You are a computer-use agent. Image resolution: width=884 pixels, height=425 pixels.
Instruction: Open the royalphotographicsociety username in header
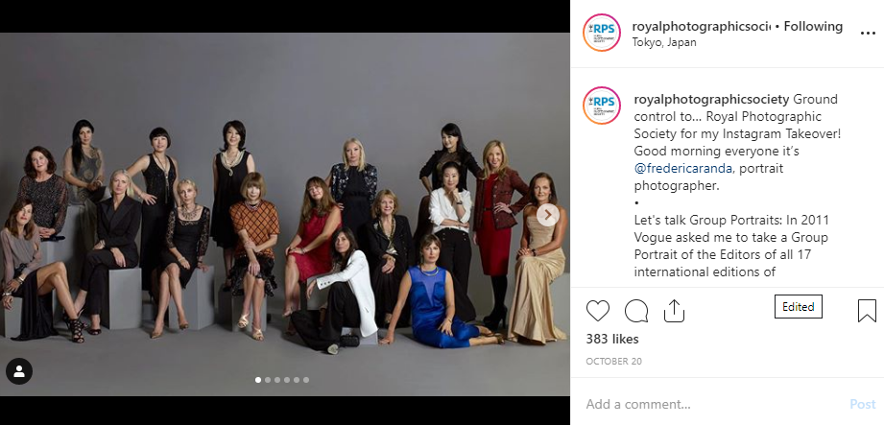coord(701,26)
